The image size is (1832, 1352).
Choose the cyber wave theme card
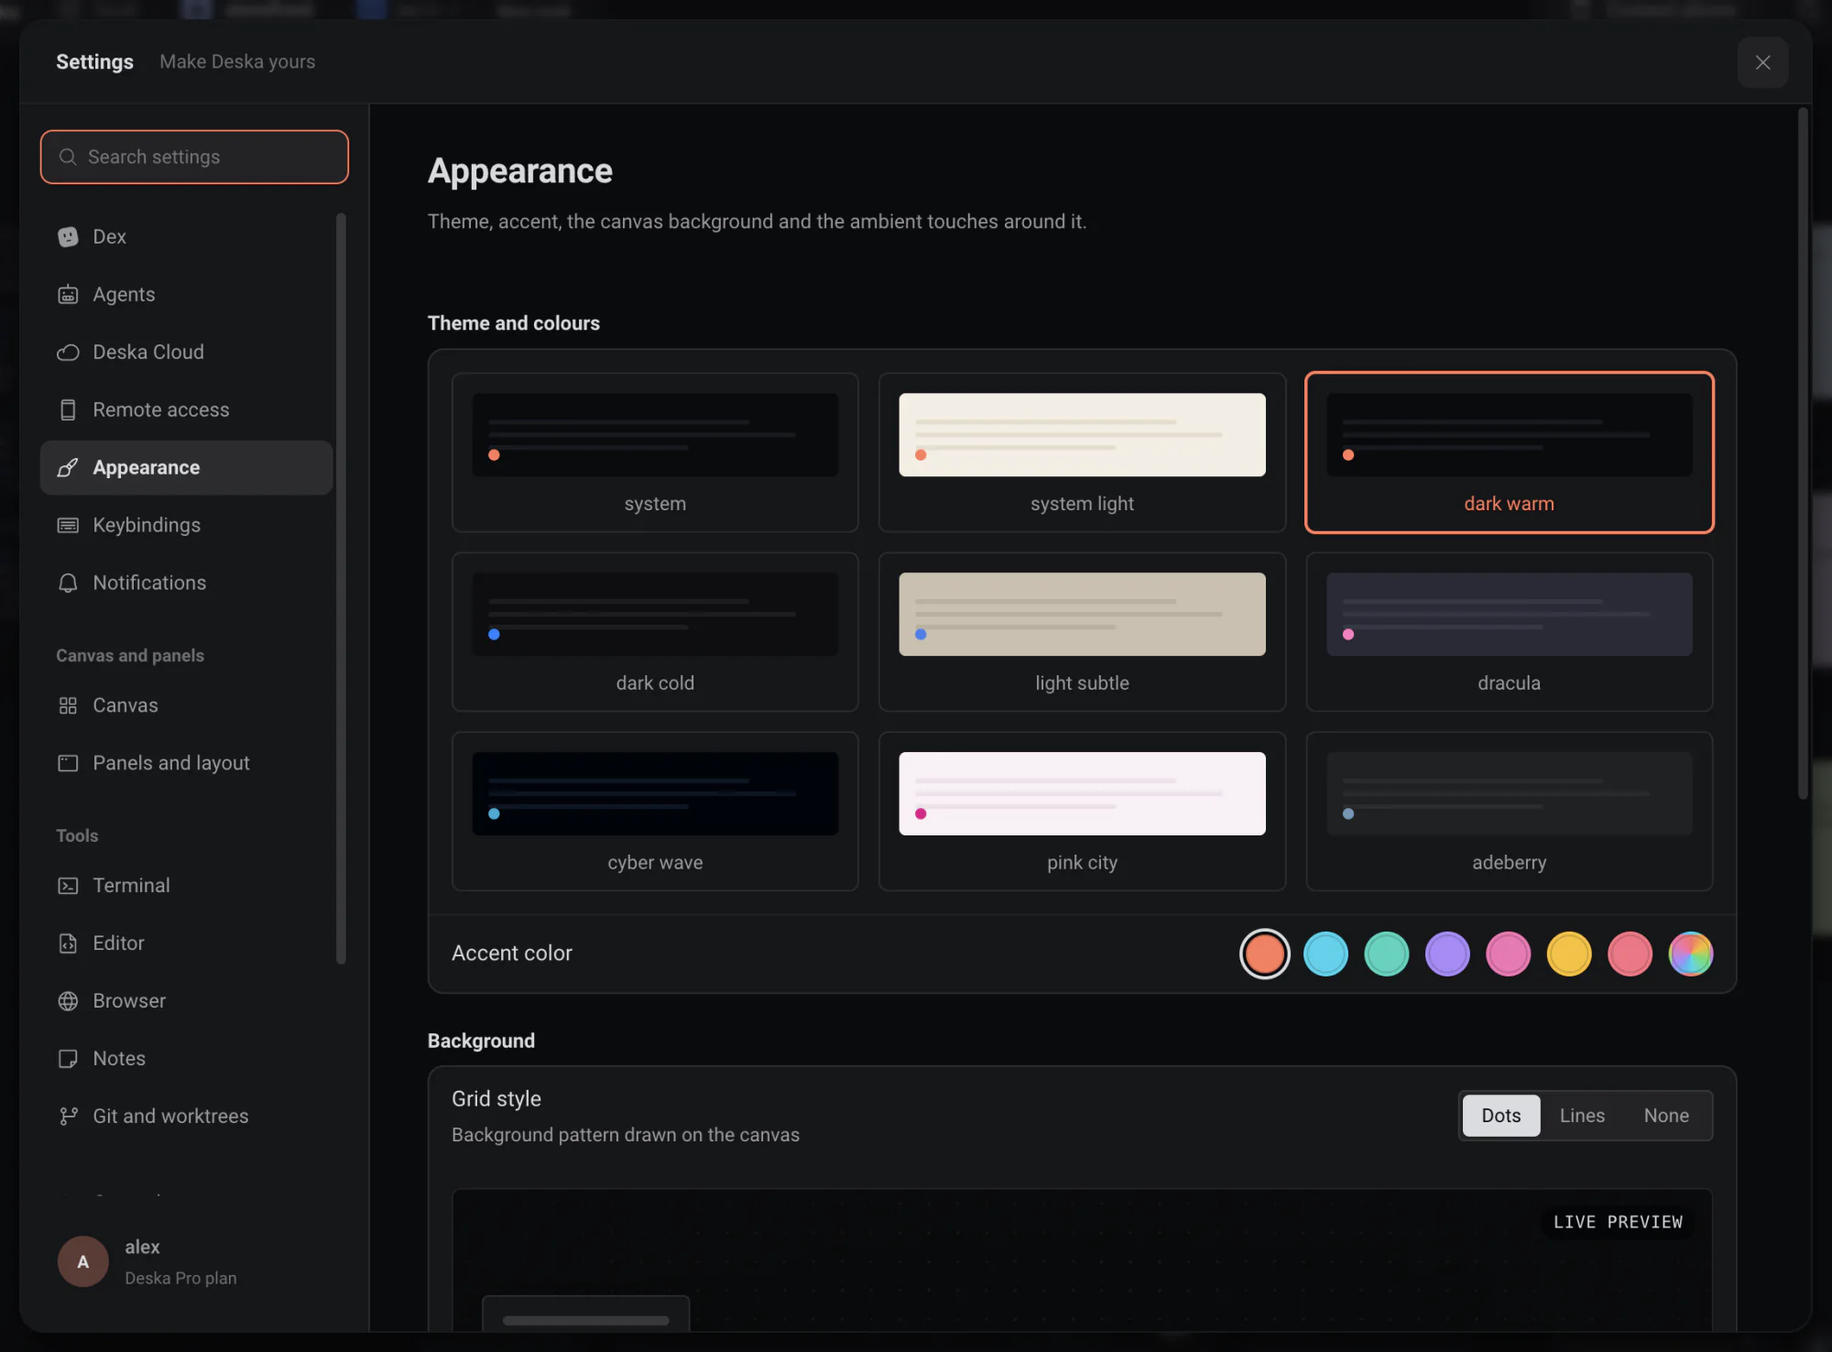tap(655, 812)
